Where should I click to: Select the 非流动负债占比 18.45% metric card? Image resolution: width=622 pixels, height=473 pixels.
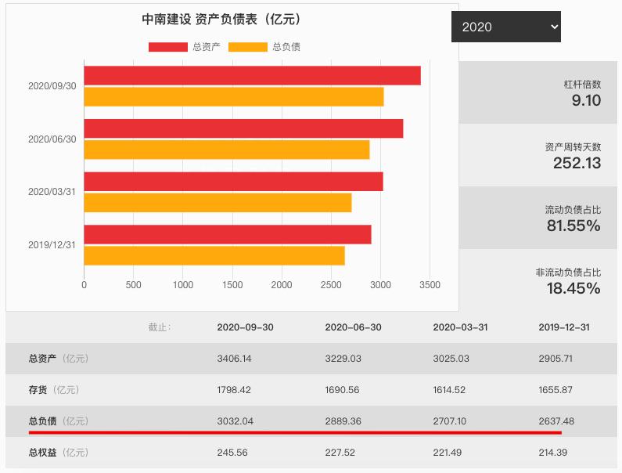[538, 280]
